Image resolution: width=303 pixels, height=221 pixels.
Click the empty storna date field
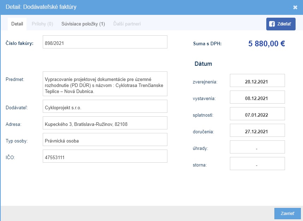click(257, 164)
